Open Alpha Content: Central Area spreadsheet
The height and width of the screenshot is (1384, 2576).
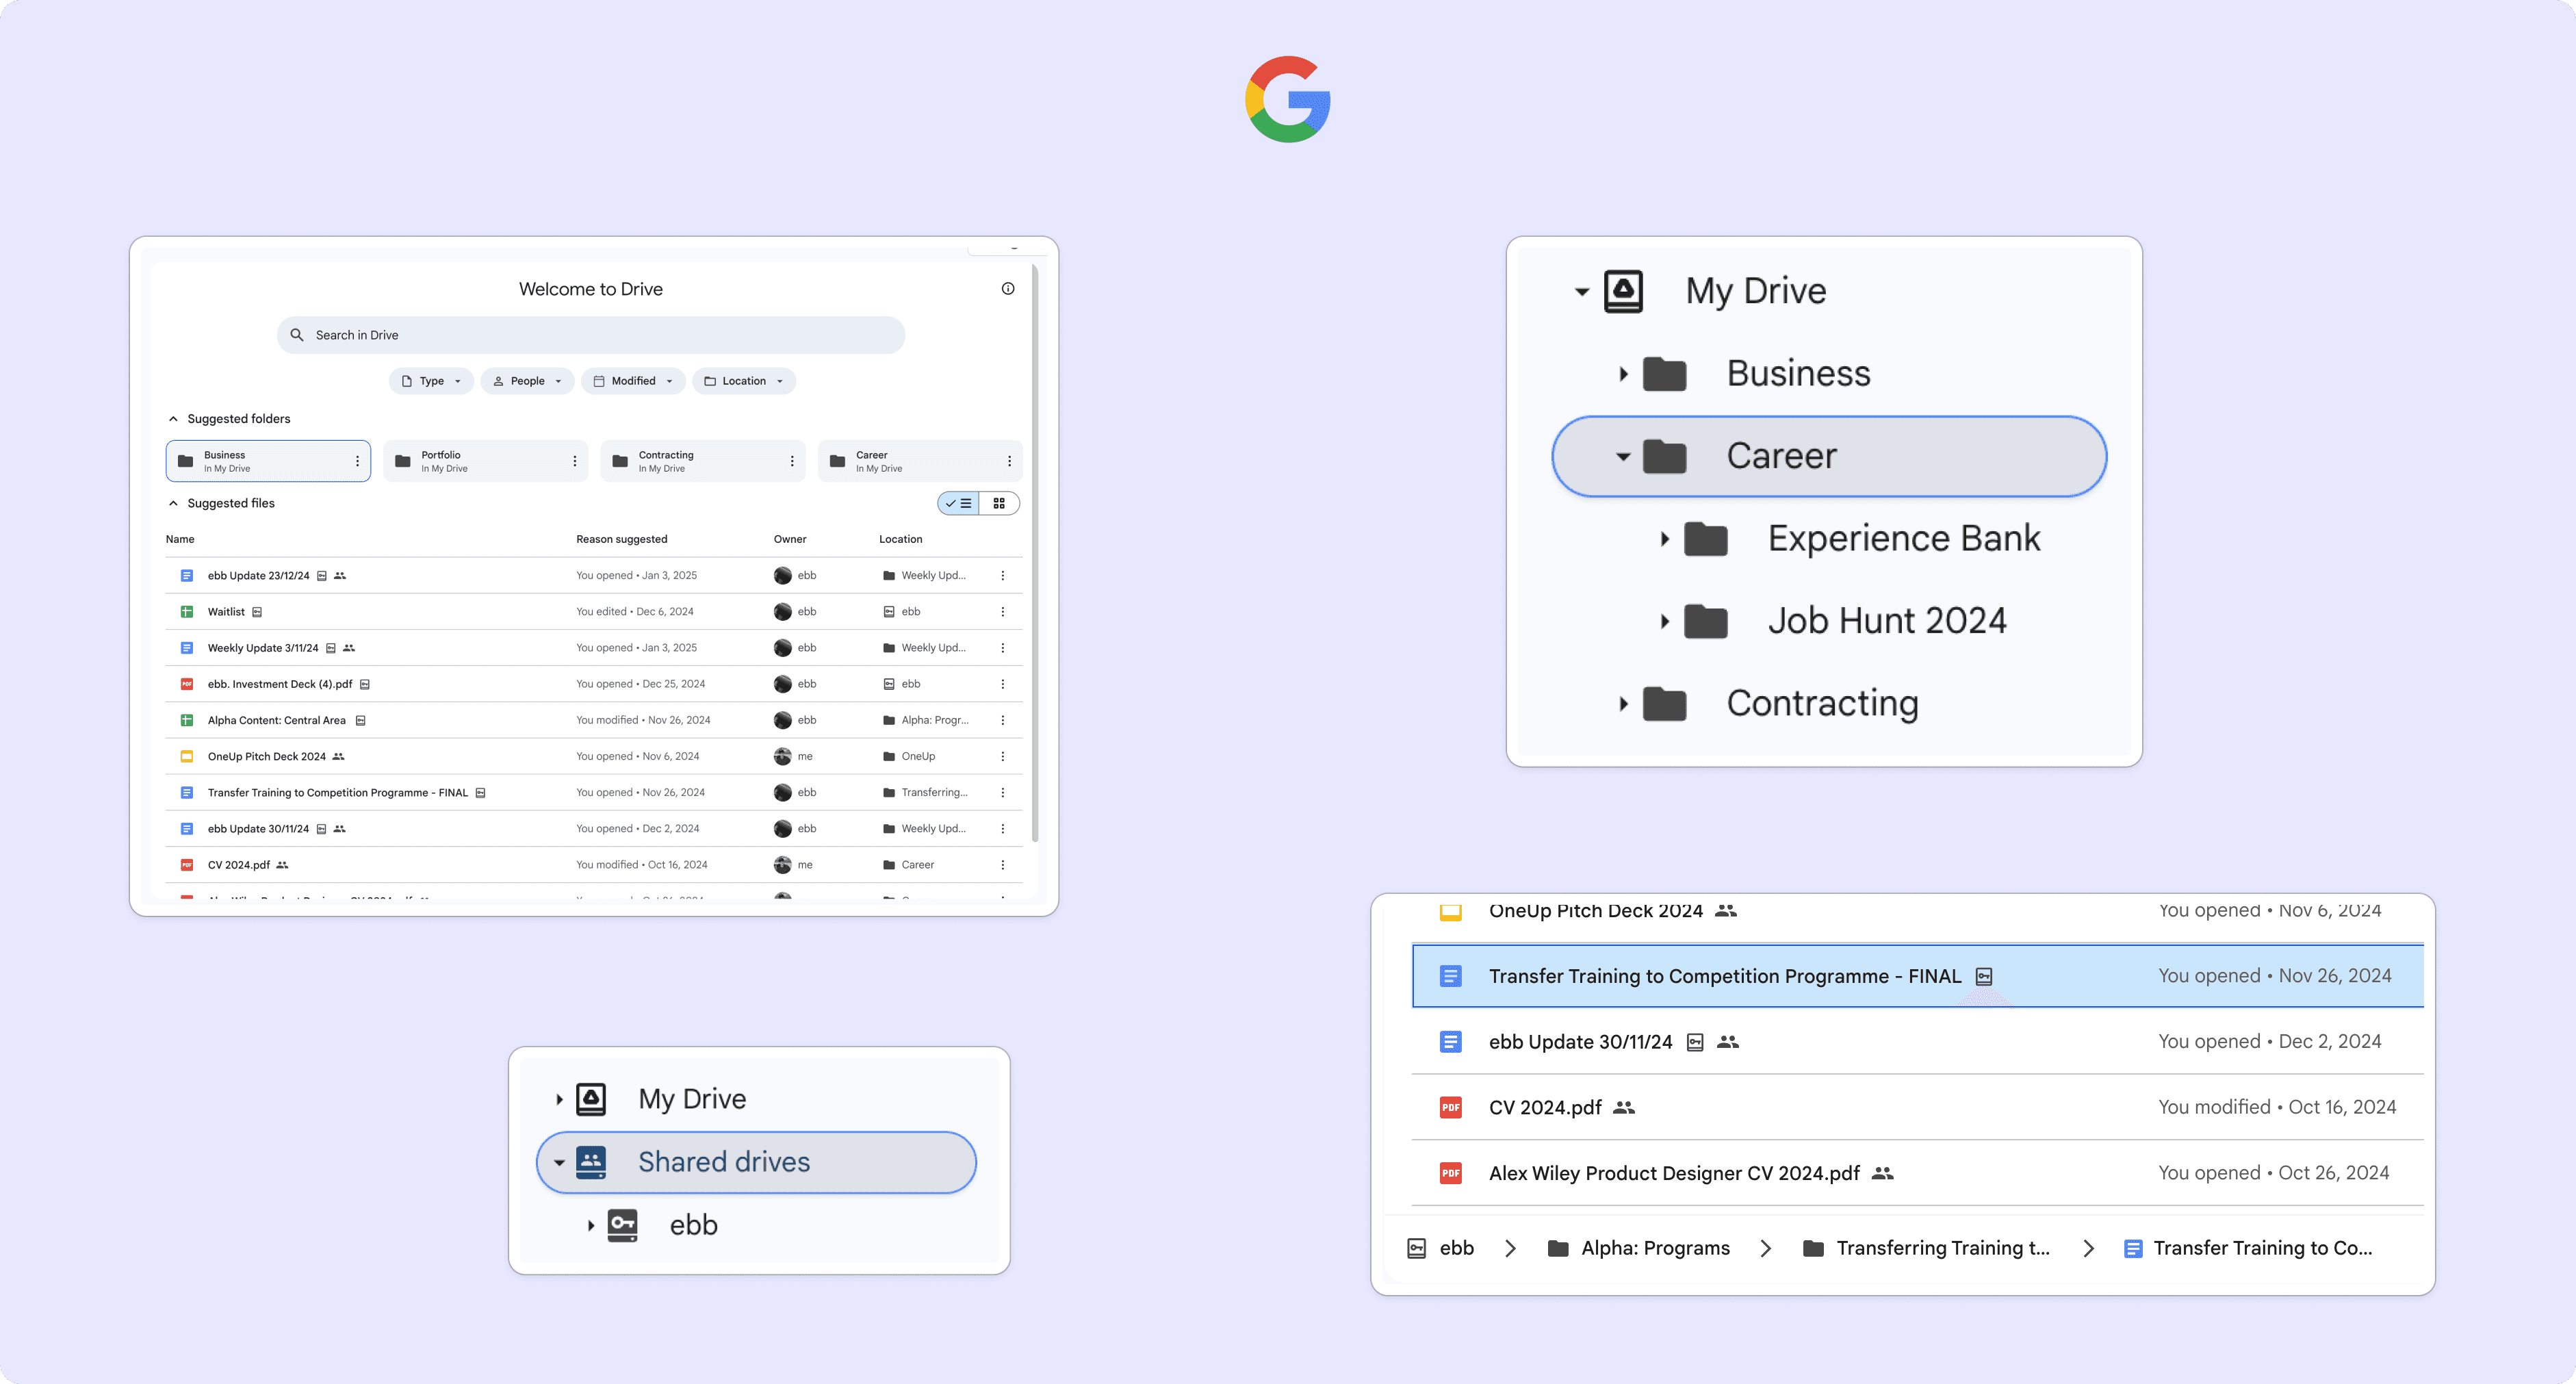click(x=277, y=720)
